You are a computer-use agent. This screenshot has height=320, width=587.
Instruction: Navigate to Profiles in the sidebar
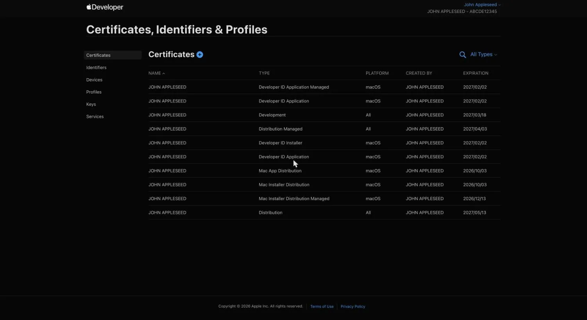click(x=94, y=92)
